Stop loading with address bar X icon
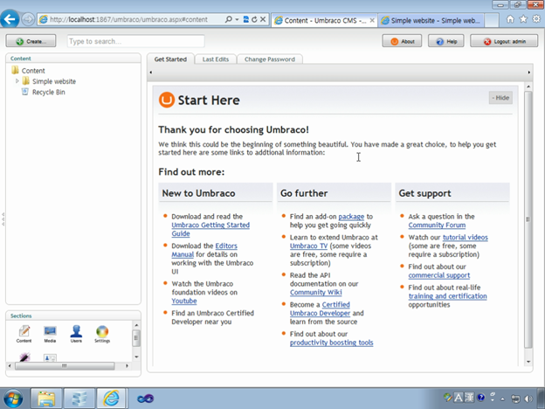 [x=263, y=19]
